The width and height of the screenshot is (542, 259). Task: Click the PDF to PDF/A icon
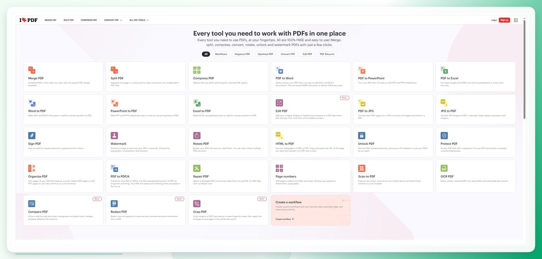click(x=114, y=168)
